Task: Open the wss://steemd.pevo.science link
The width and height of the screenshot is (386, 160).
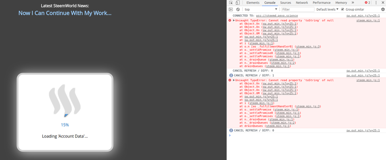Action: click(x=277, y=16)
